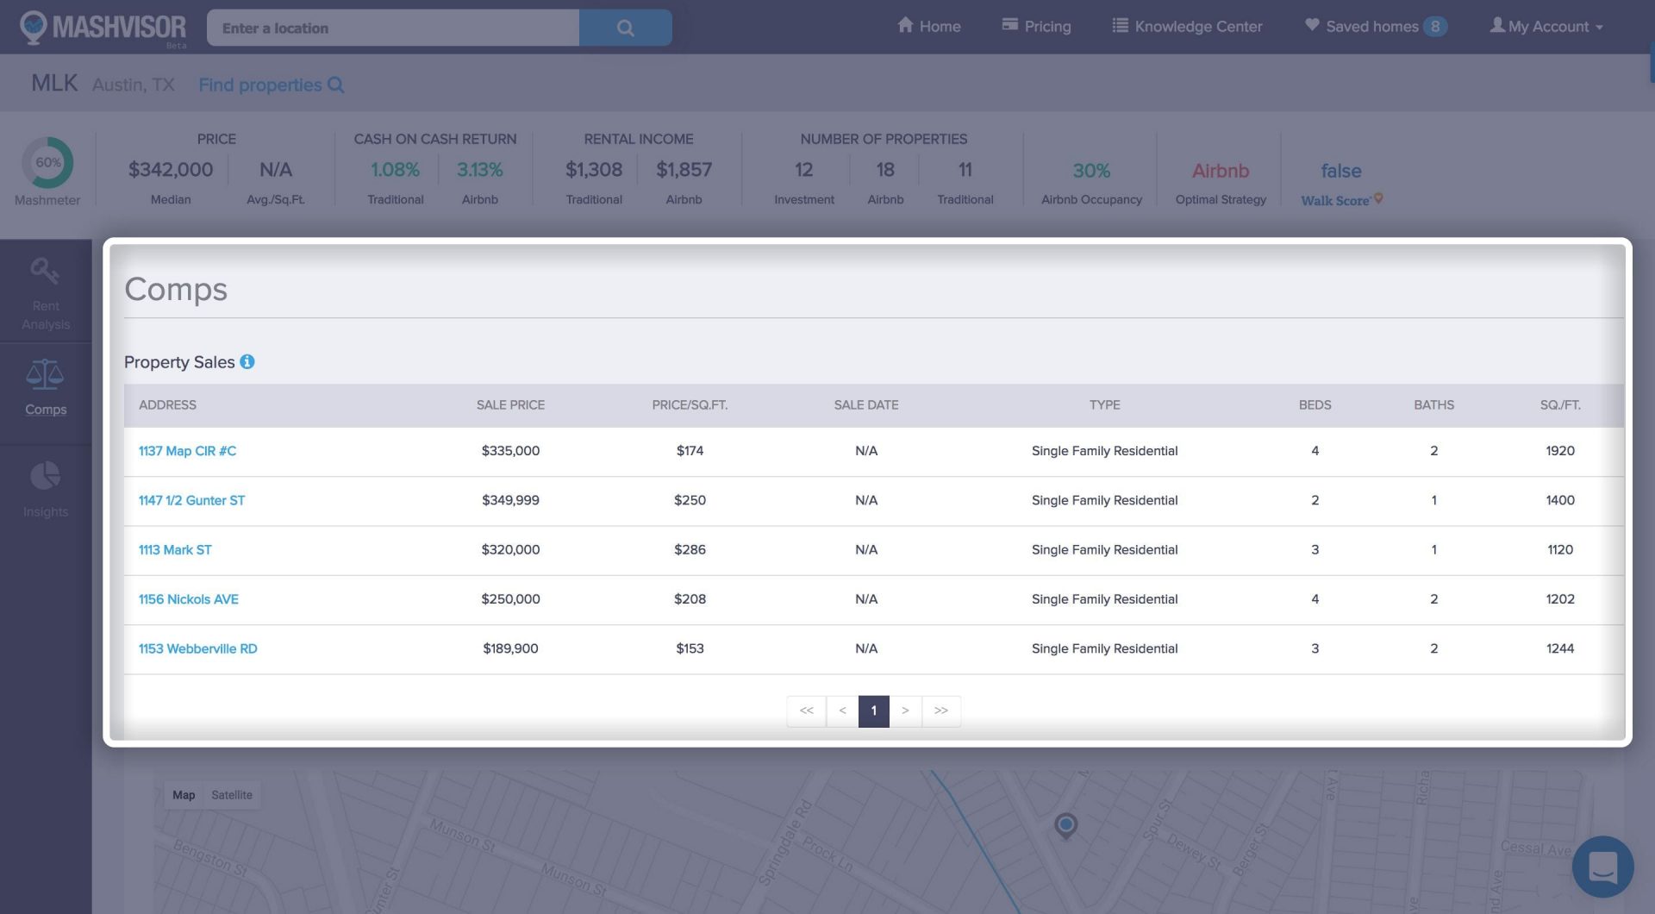
Task: Switch map to Satellite view
Action: point(232,794)
